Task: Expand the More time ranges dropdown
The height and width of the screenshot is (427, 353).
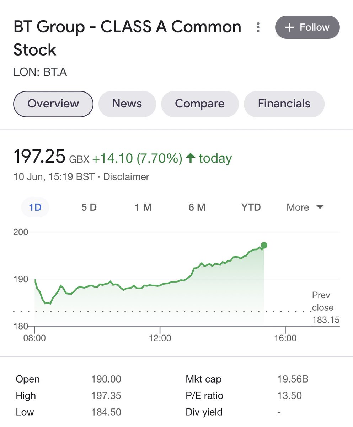Action: [x=305, y=207]
